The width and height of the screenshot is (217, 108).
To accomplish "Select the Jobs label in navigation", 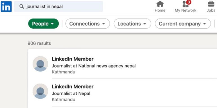I will [211, 10].
